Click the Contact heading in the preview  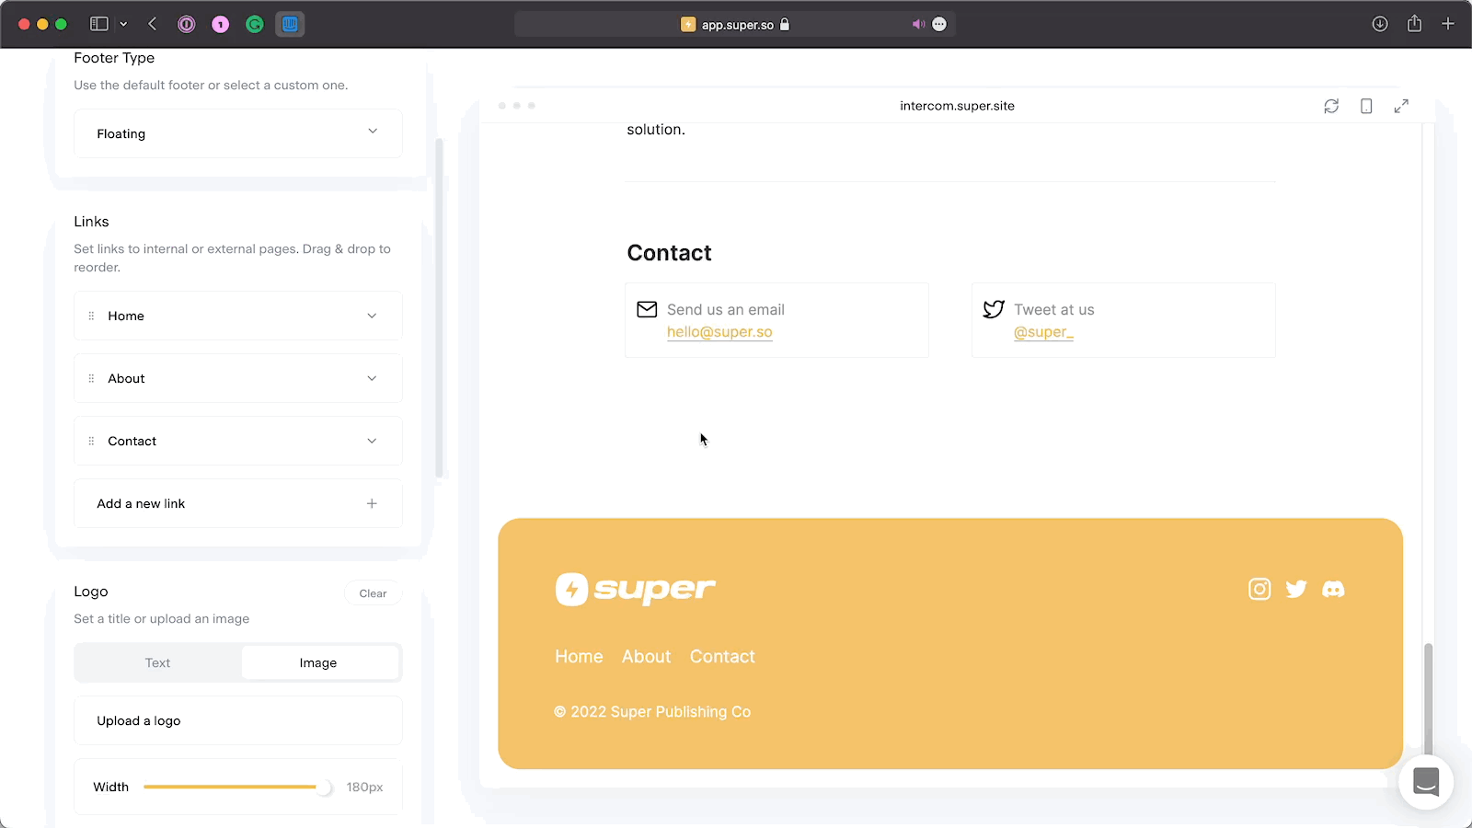(x=669, y=253)
